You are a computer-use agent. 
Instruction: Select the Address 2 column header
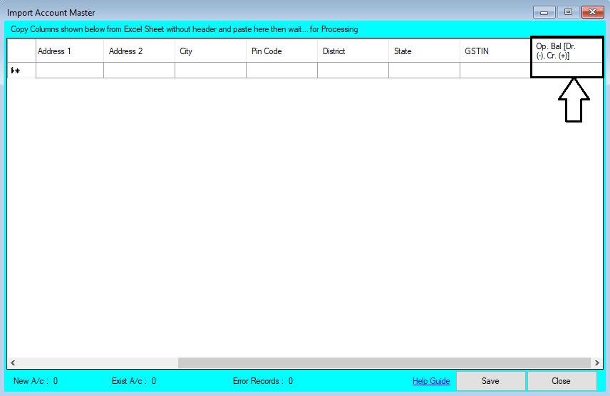(x=139, y=51)
